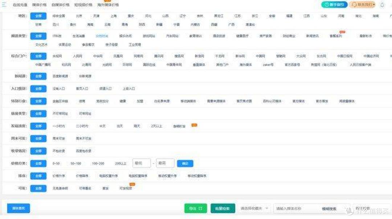The width and height of the screenshot is (392, 219).
Task: Select 全部 in the 周末可发 row
Action: point(38,139)
